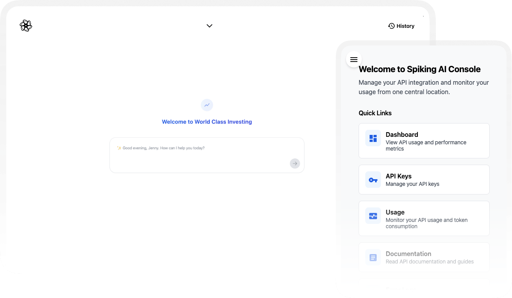Click the Manage your API integration description text
This screenshot has height=298, width=512.
pos(424,87)
